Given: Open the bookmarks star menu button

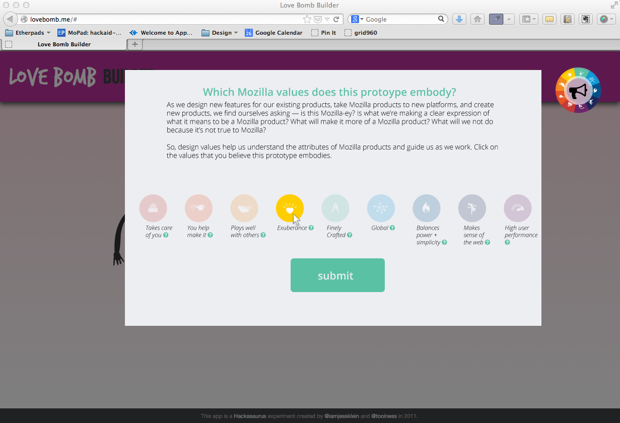Looking at the screenshot, I should (528, 19).
